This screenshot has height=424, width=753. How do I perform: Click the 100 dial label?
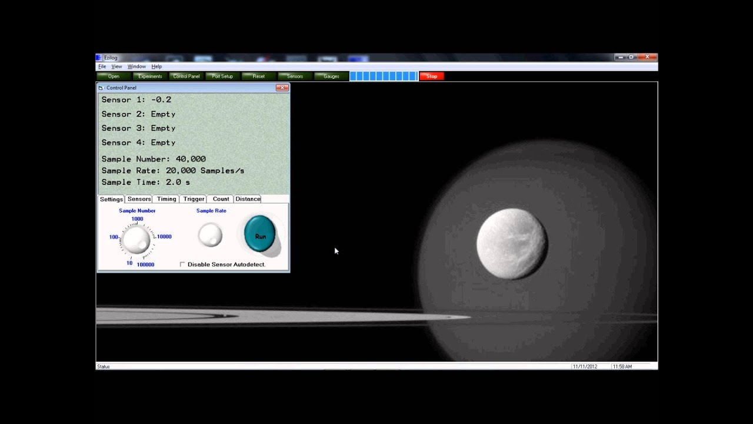[114, 237]
